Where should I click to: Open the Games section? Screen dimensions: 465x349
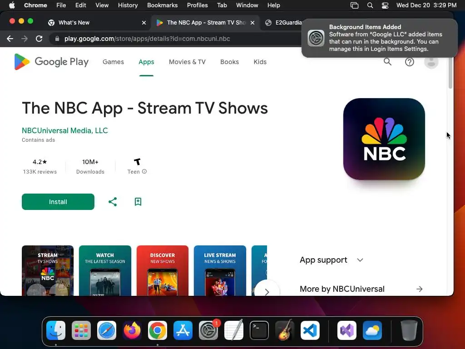(x=113, y=62)
